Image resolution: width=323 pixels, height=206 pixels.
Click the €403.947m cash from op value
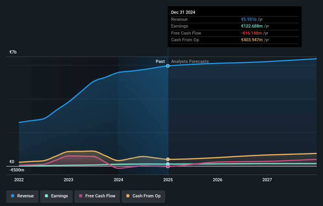(x=252, y=40)
